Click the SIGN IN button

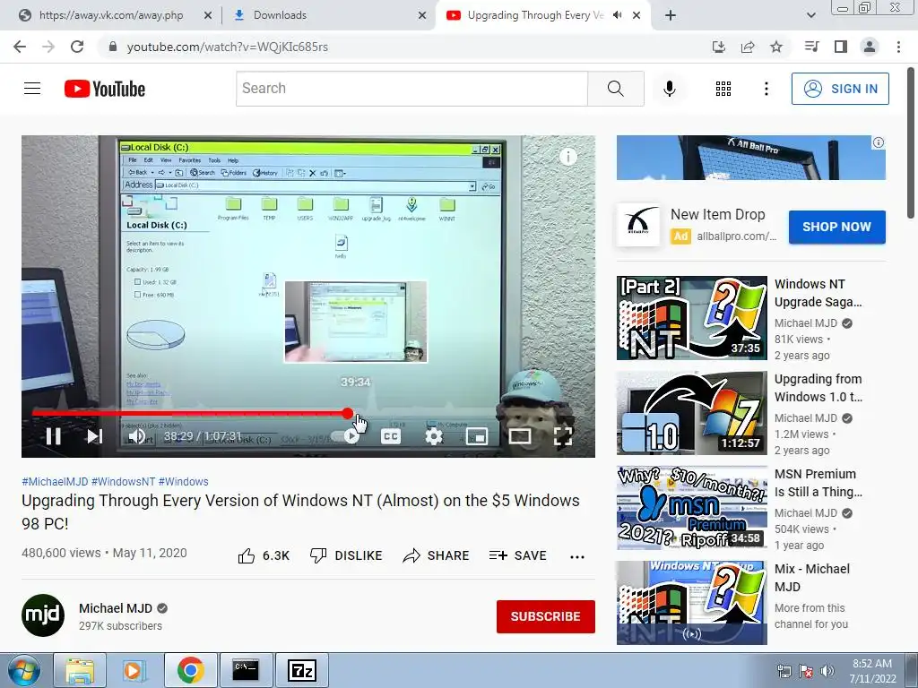coord(840,89)
